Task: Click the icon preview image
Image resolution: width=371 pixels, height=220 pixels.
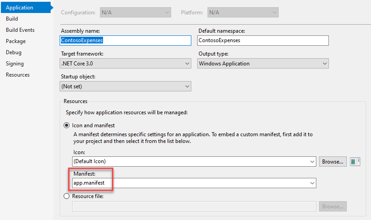Action: point(355,162)
